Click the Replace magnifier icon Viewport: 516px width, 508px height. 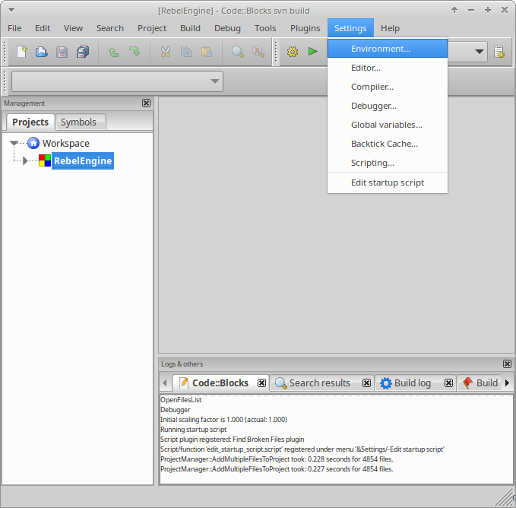click(x=258, y=52)
